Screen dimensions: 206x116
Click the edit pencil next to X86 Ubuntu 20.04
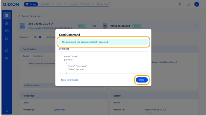52,24
